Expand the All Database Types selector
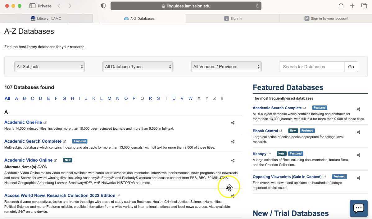This screenshot has height=219, width=372. (138, 66)
